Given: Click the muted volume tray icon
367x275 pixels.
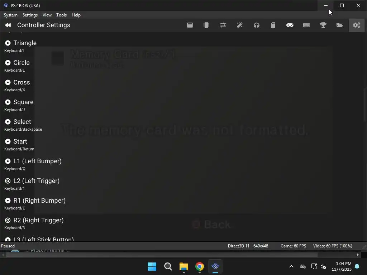Looking at the screenshot, I should pyautogui.click(x=324, y=266).
